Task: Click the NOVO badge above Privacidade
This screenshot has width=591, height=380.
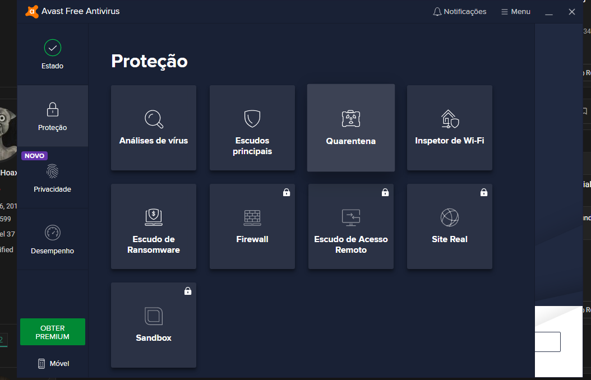Action: [x=34, y=156]
